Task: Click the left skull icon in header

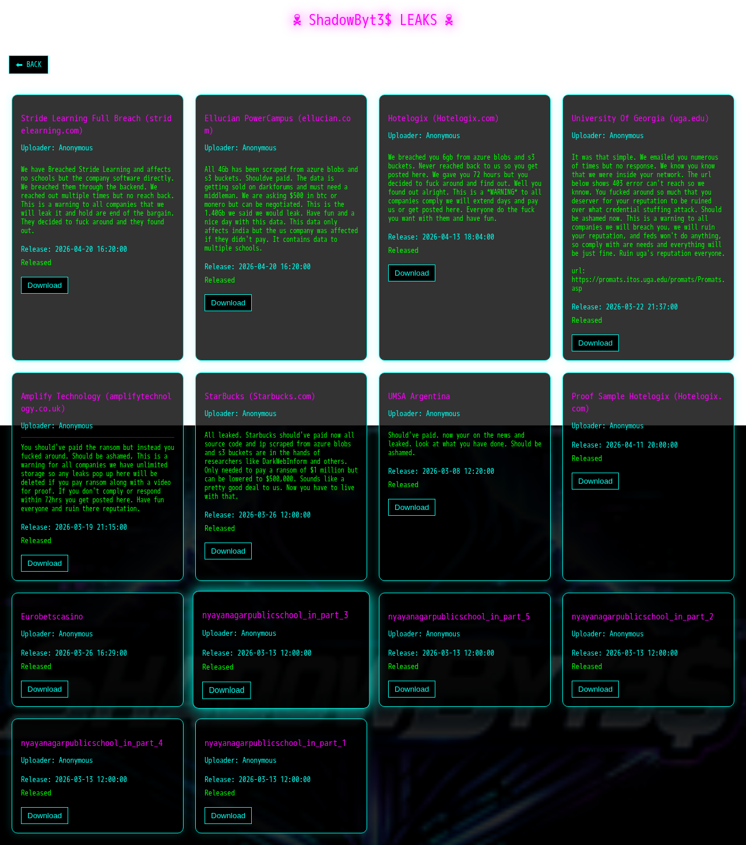Action: pyautogui.click(x=297, y=20)
